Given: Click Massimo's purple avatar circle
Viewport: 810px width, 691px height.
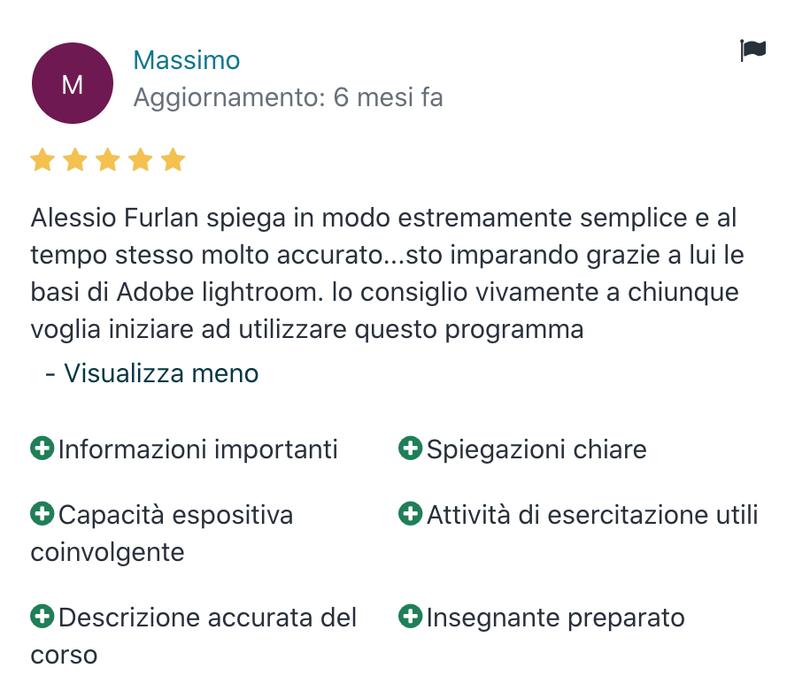Looking at the screenshot, I should [73, 83].
